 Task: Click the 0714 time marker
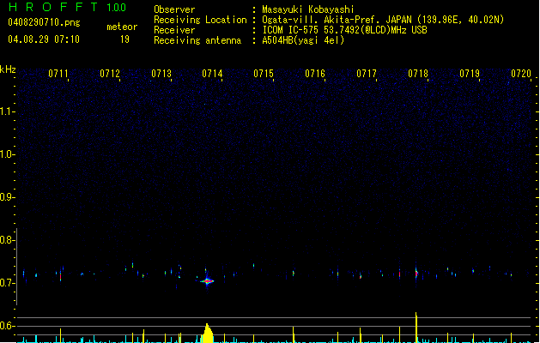(x=213, y=74)
